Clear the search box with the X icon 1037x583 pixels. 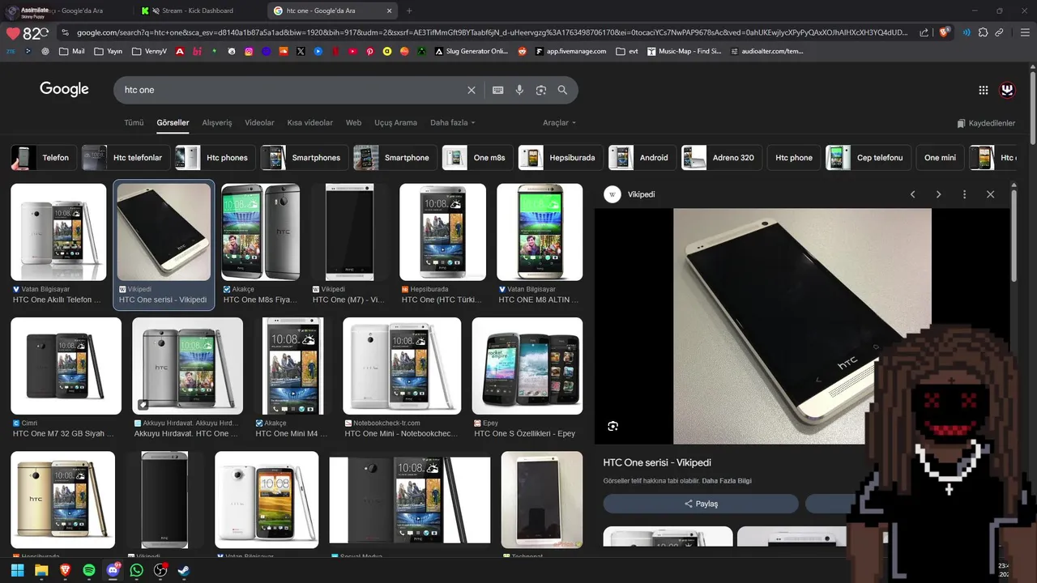coord(472,90)
